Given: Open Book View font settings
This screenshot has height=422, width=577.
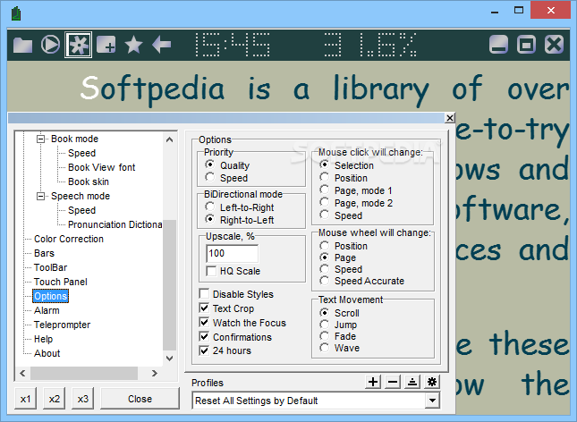Looking at the screenshot, I should pyautogui.click(x=102, y=167).
